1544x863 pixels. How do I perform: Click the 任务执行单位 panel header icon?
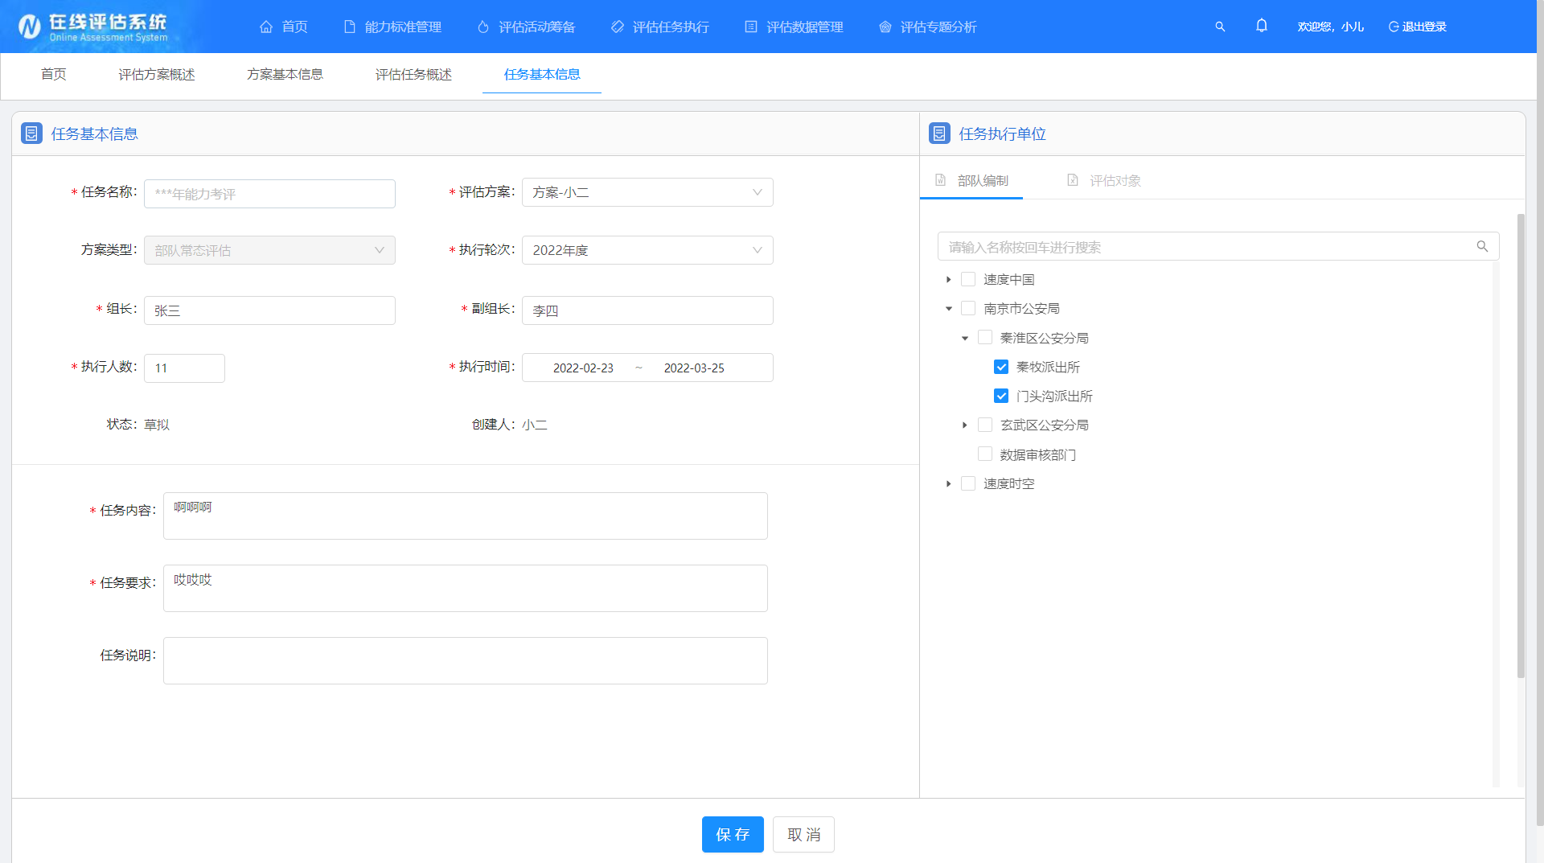[x=939, y=134]
